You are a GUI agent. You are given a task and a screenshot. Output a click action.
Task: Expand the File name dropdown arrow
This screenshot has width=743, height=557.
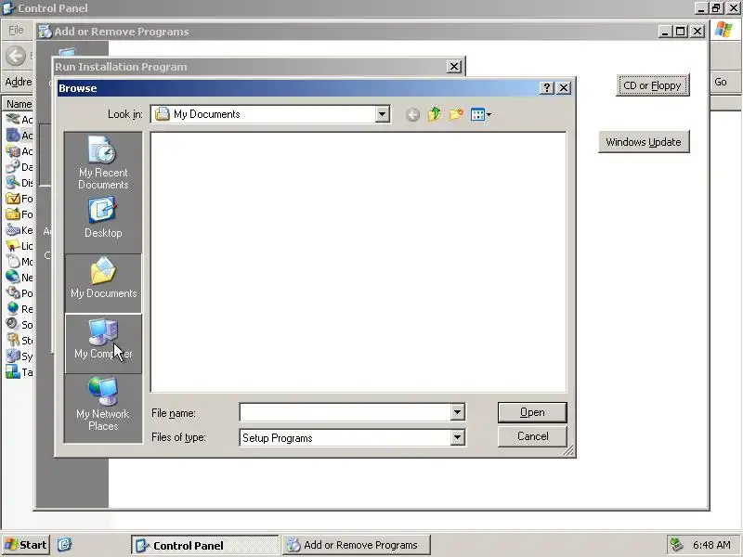click(x=457, y=412)
